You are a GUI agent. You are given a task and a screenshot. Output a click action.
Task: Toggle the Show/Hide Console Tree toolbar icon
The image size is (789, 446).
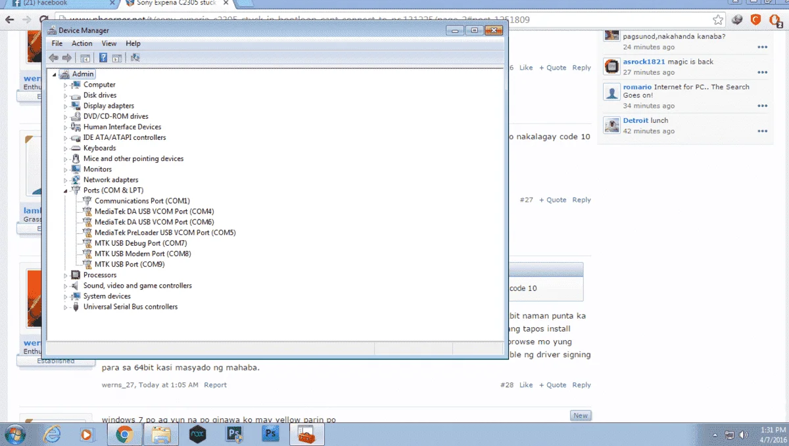point(85,58)
